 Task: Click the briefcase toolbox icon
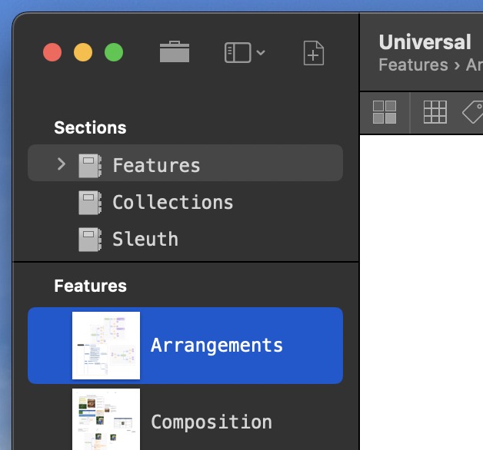point(175,52)
